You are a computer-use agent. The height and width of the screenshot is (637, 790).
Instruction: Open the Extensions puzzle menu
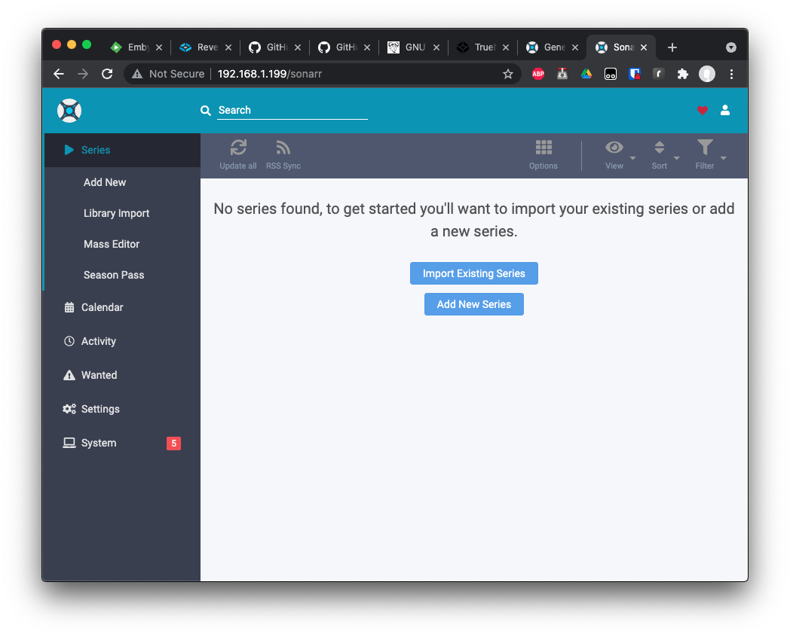pos(682,74)
